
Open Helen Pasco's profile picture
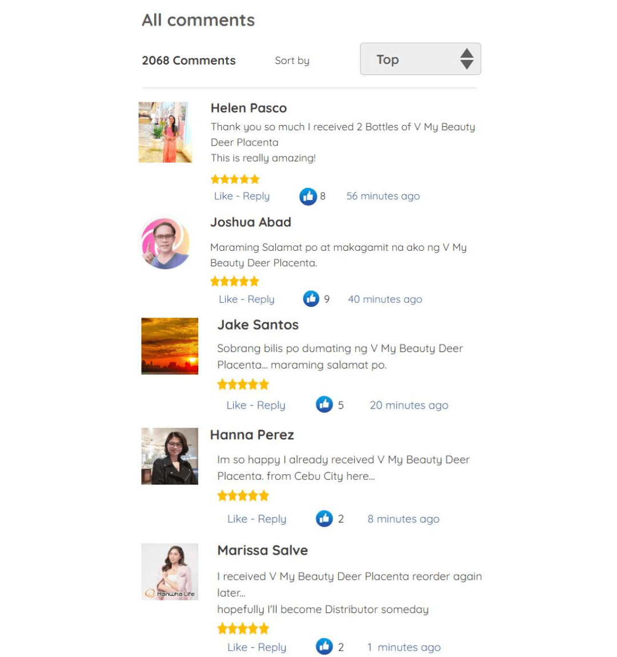coord(166,132)
